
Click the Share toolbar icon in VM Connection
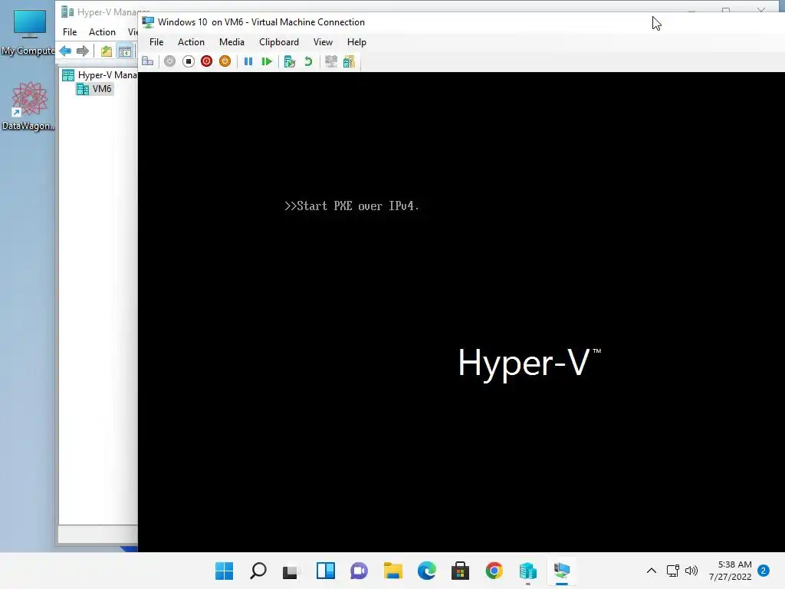[349, 61]
